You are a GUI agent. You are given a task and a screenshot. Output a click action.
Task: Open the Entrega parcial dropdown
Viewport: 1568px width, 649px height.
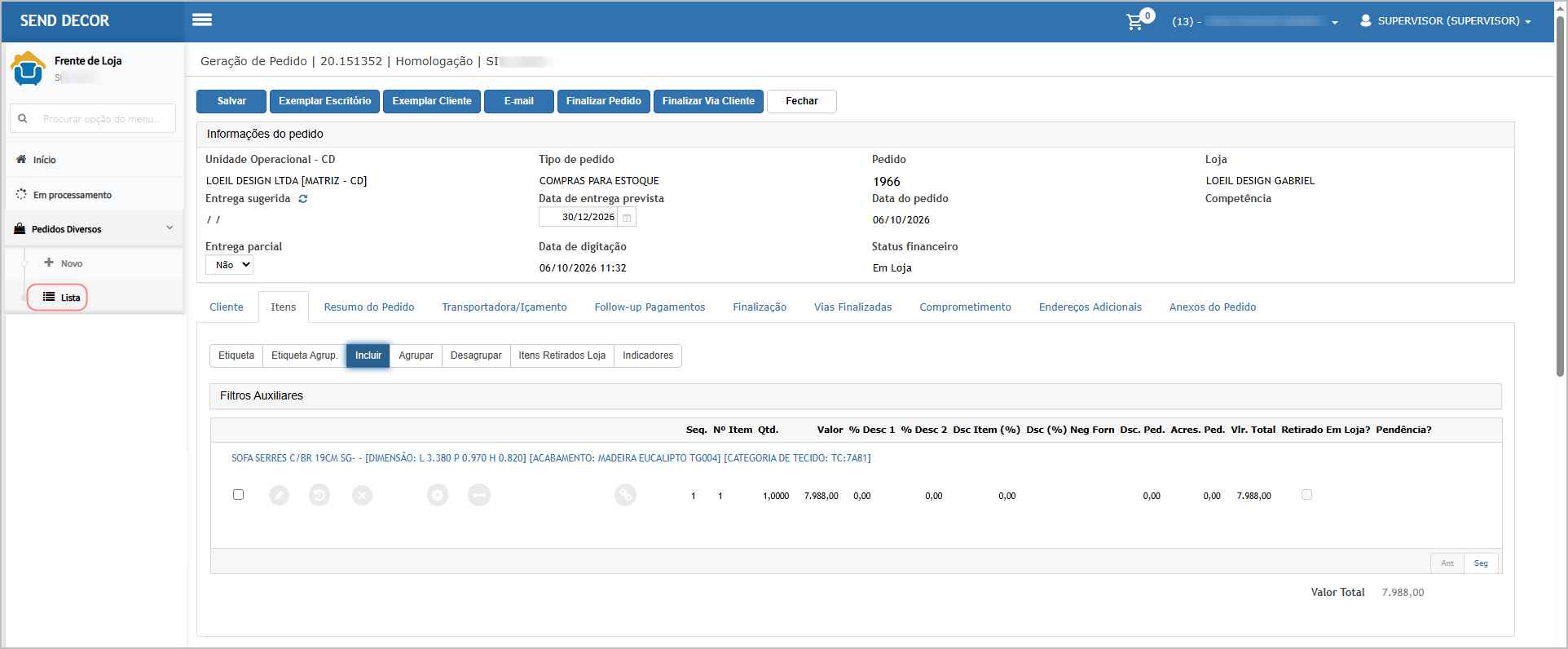(229, 265)
